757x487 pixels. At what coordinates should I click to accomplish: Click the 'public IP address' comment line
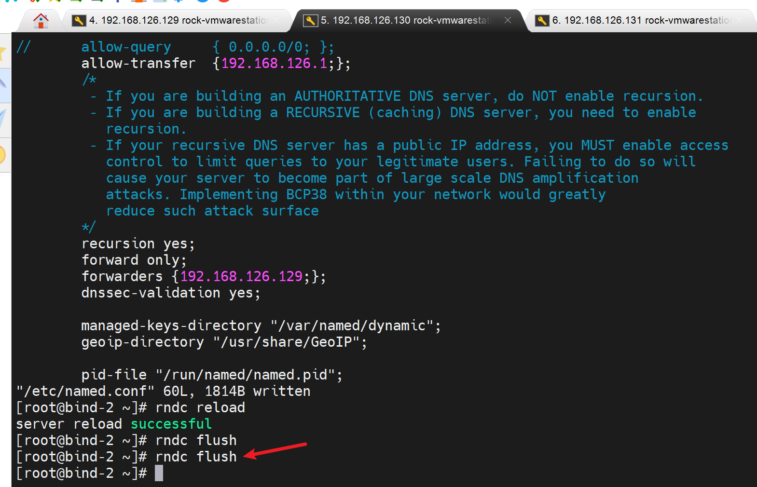pos(410,145)
